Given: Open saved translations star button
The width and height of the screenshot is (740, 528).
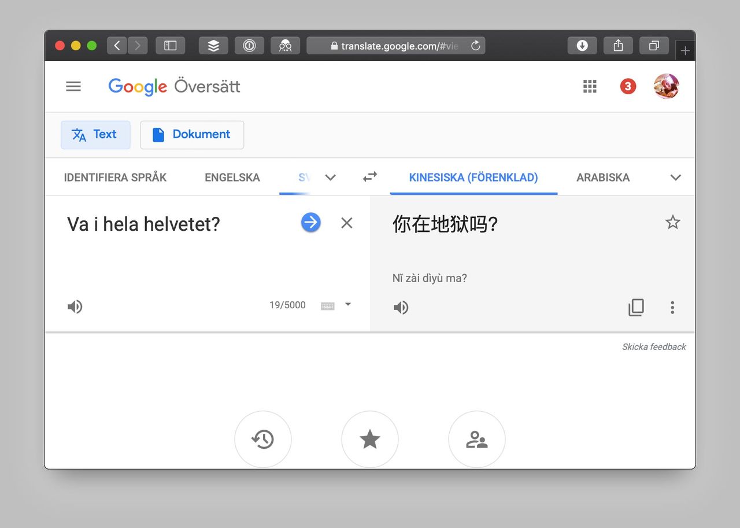Looking at the screenshot, I should (370, 440).
